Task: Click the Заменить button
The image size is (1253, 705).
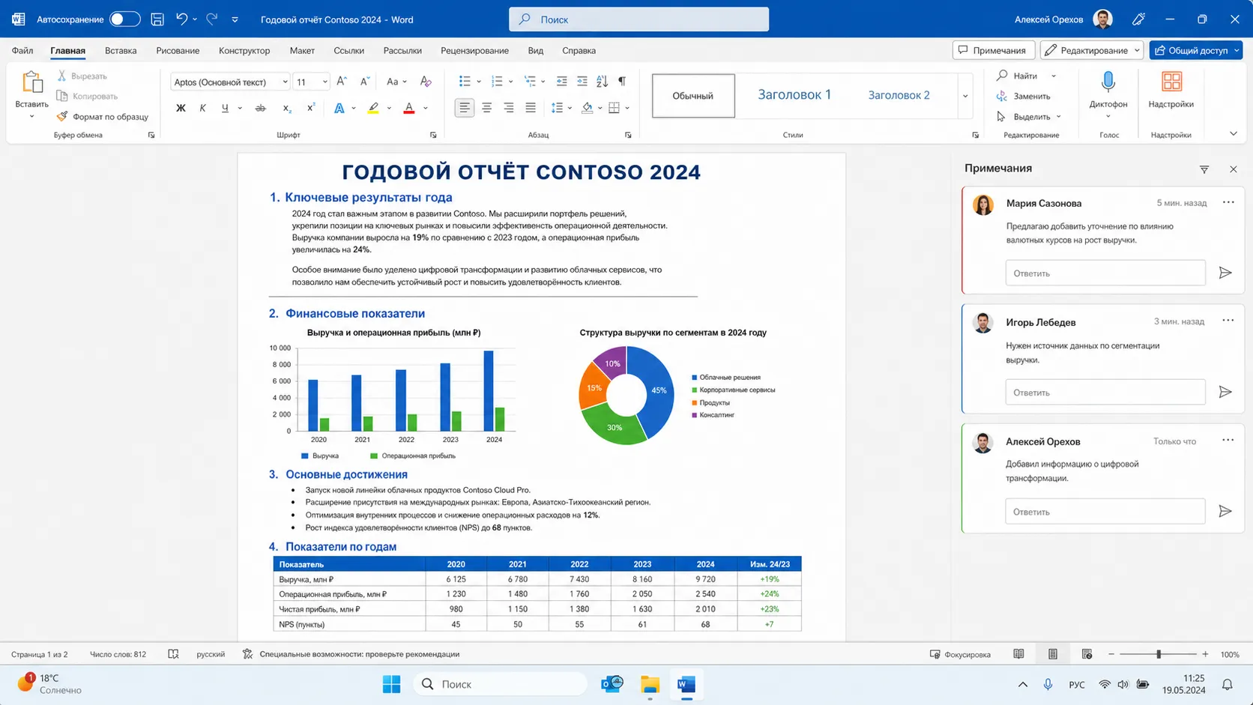Action: point(1024,96)
